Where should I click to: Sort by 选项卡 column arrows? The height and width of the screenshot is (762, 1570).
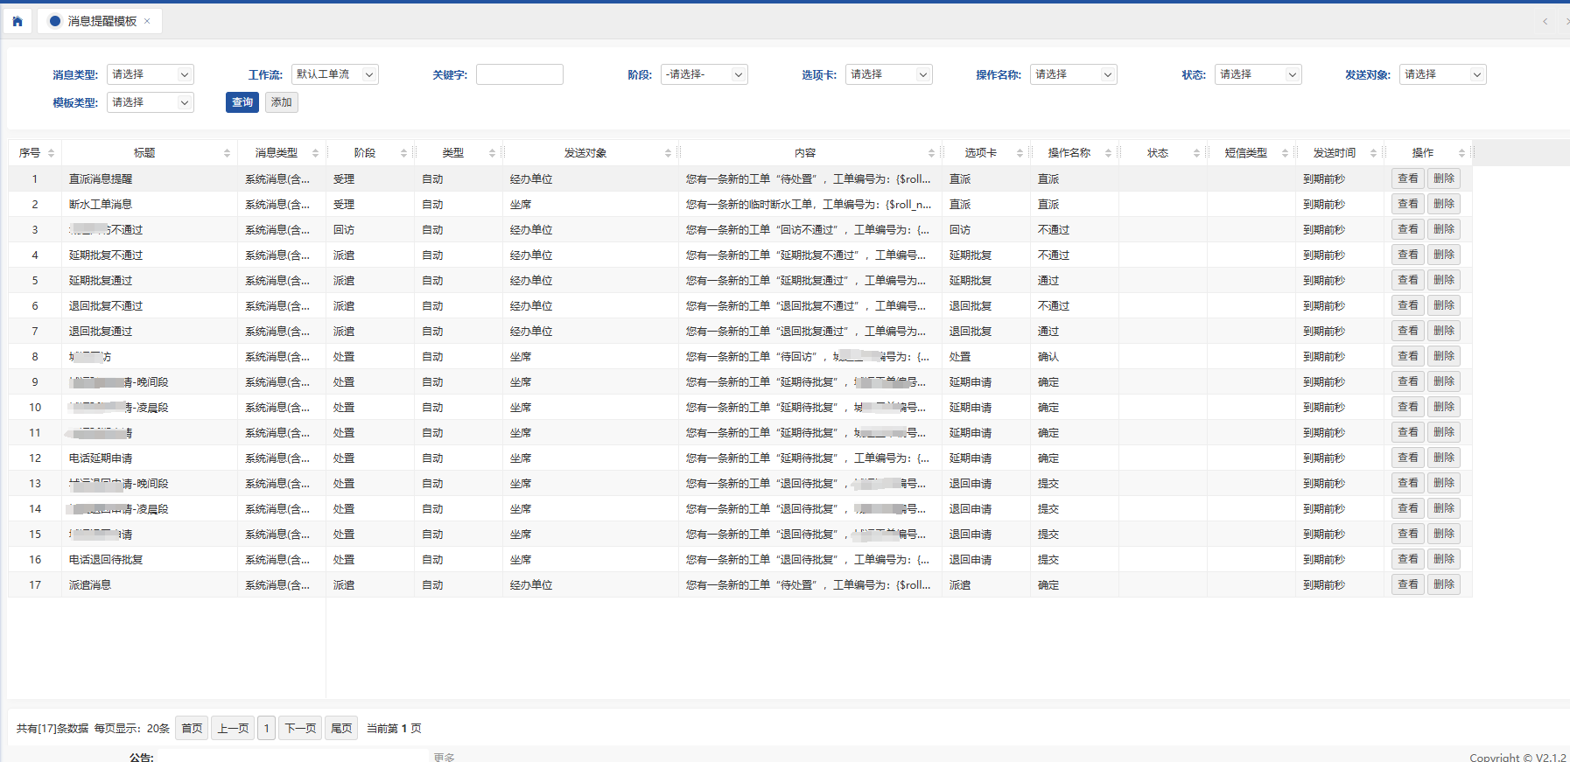coord(1020,153)
